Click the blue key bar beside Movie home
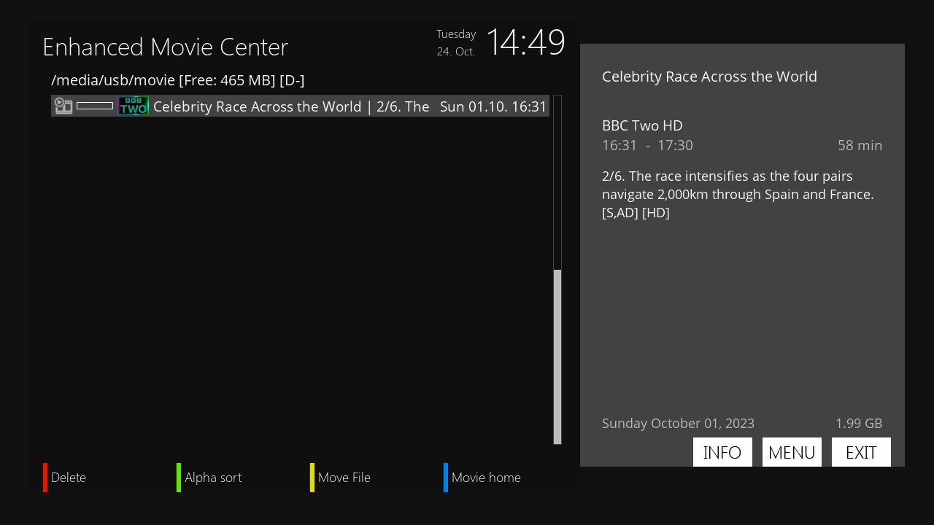The image size is (934, 525). 446,478
